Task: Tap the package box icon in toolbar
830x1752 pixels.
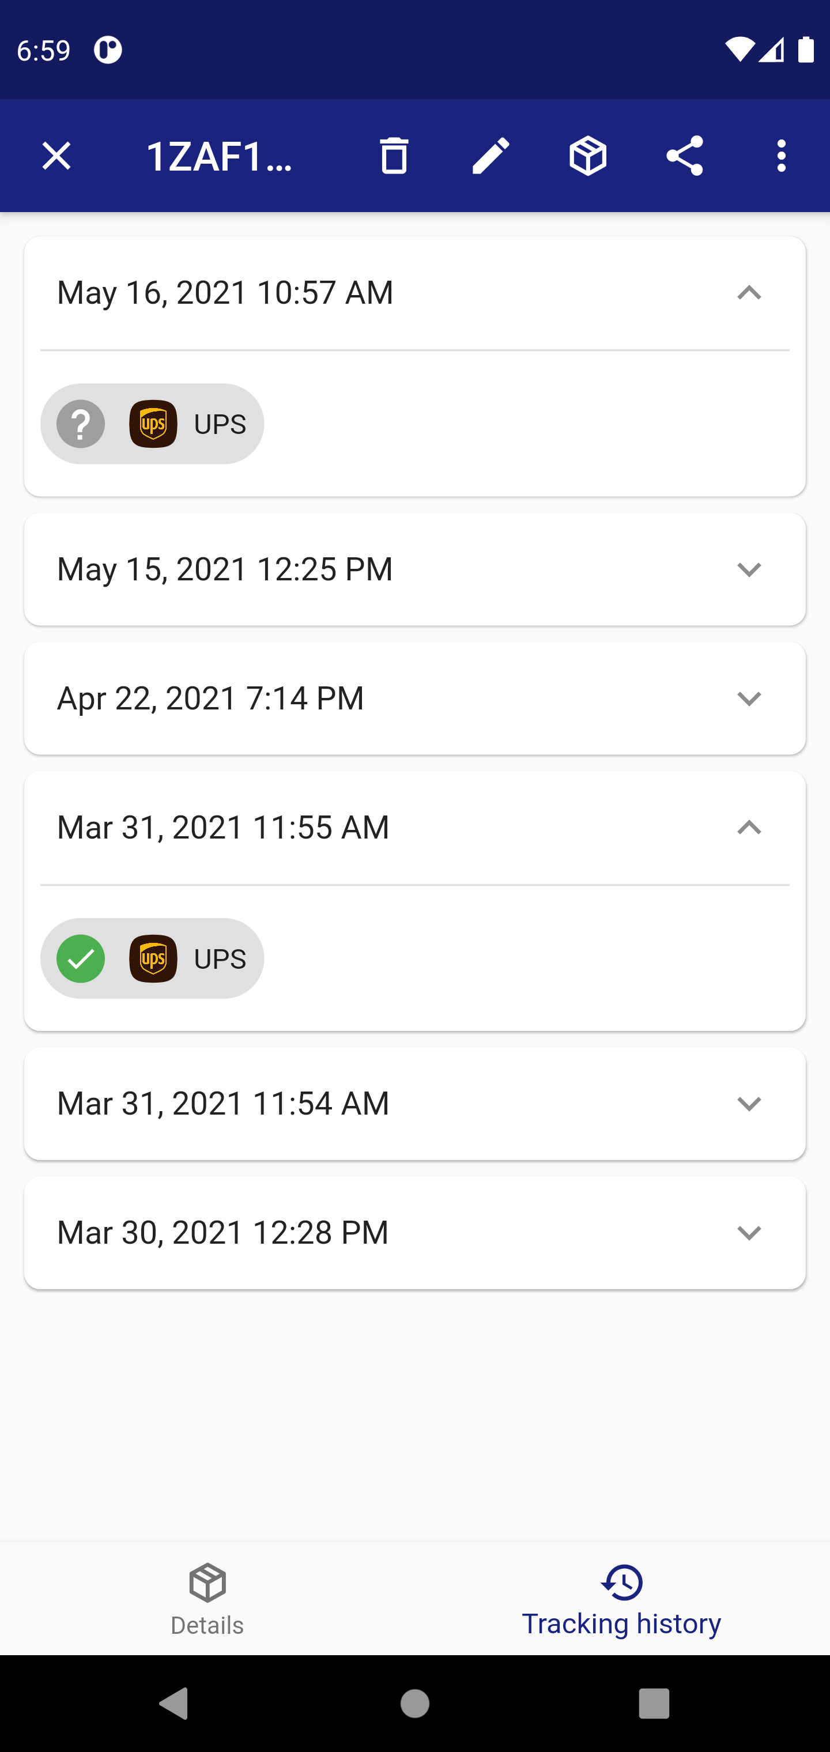Action: pyautogui.click(x=588, y=156)
